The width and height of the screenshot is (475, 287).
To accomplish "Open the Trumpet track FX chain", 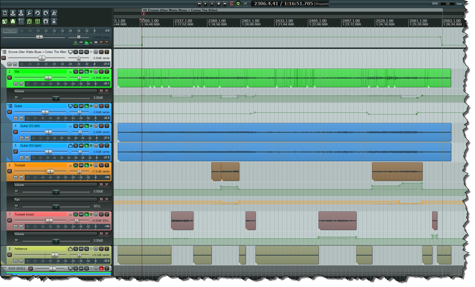I will point(87,165).
